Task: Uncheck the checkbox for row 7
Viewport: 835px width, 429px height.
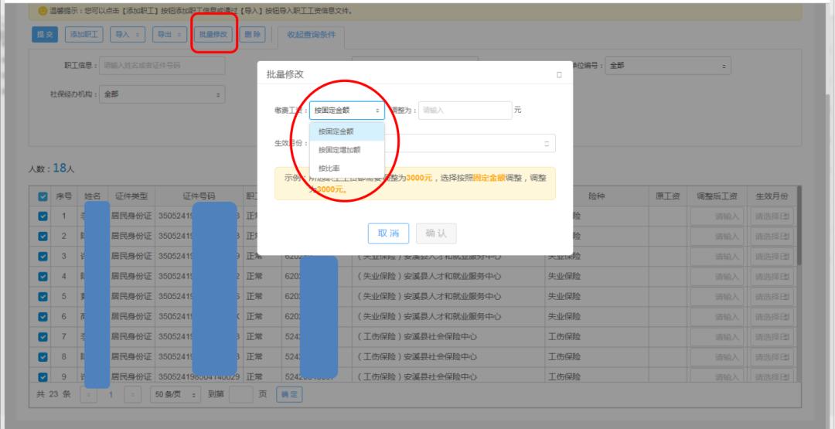Action: (x=43, y=337)
